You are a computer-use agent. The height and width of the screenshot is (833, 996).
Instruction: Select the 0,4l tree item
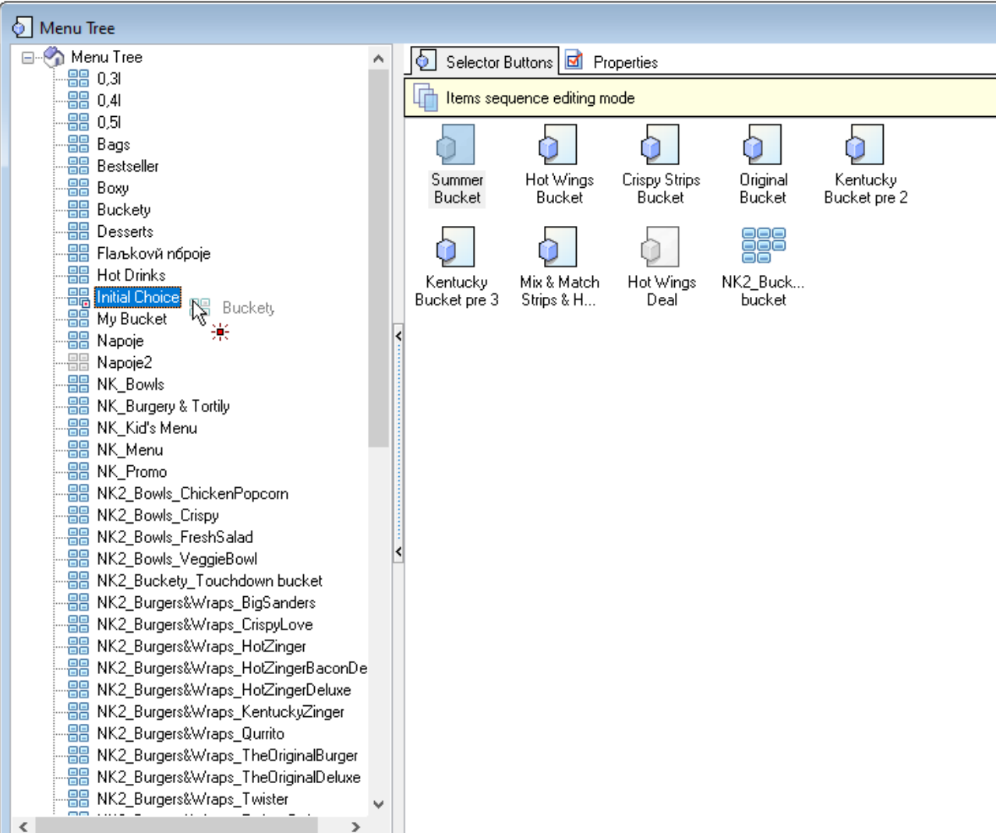pos(108,101)
